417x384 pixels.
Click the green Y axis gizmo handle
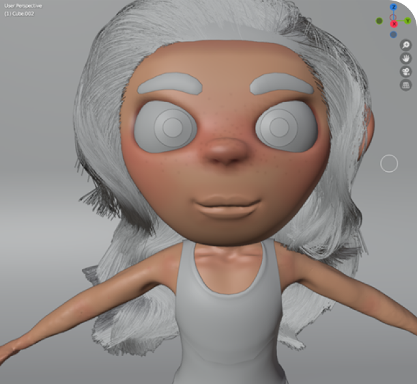point(406,20)
